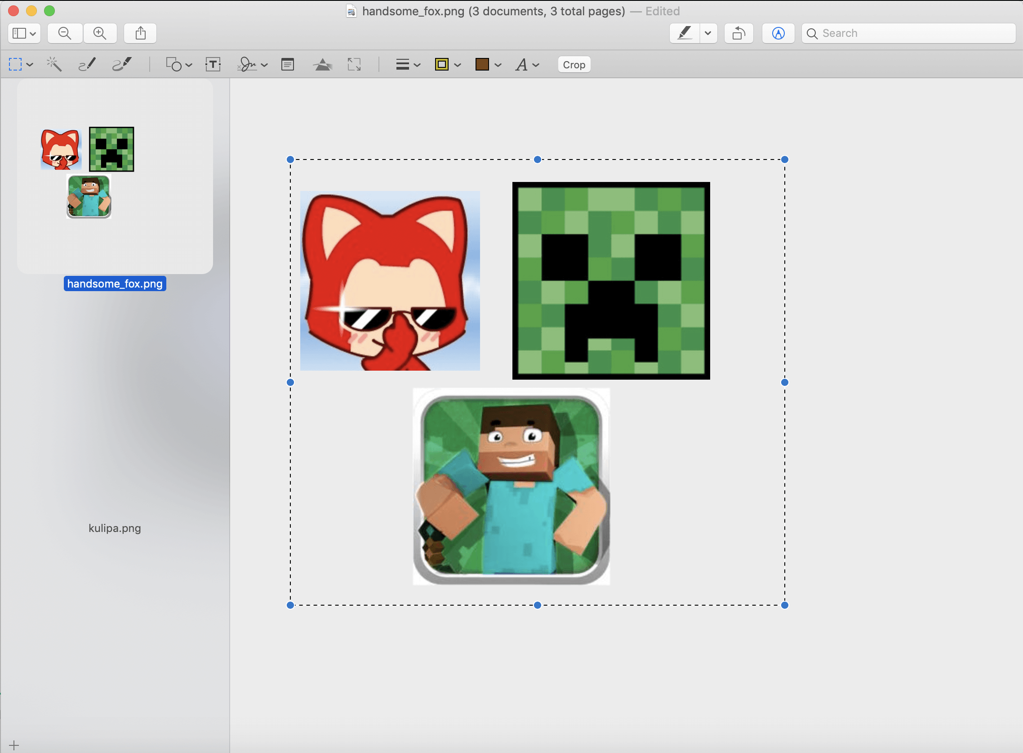Click the Edited label in the title bar
The height and width of the screenshot is (753, 1023).
coord(663,11)
